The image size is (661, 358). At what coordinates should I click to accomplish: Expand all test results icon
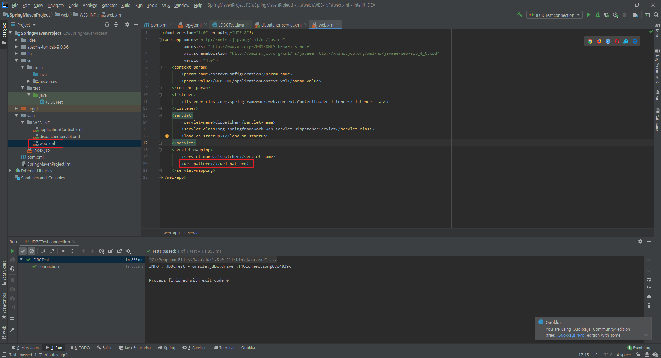(63, 251)
